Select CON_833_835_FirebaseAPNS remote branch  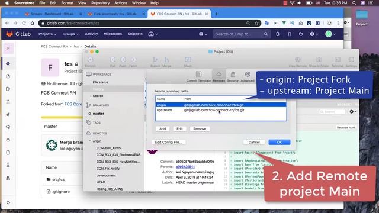click(118, 155)
